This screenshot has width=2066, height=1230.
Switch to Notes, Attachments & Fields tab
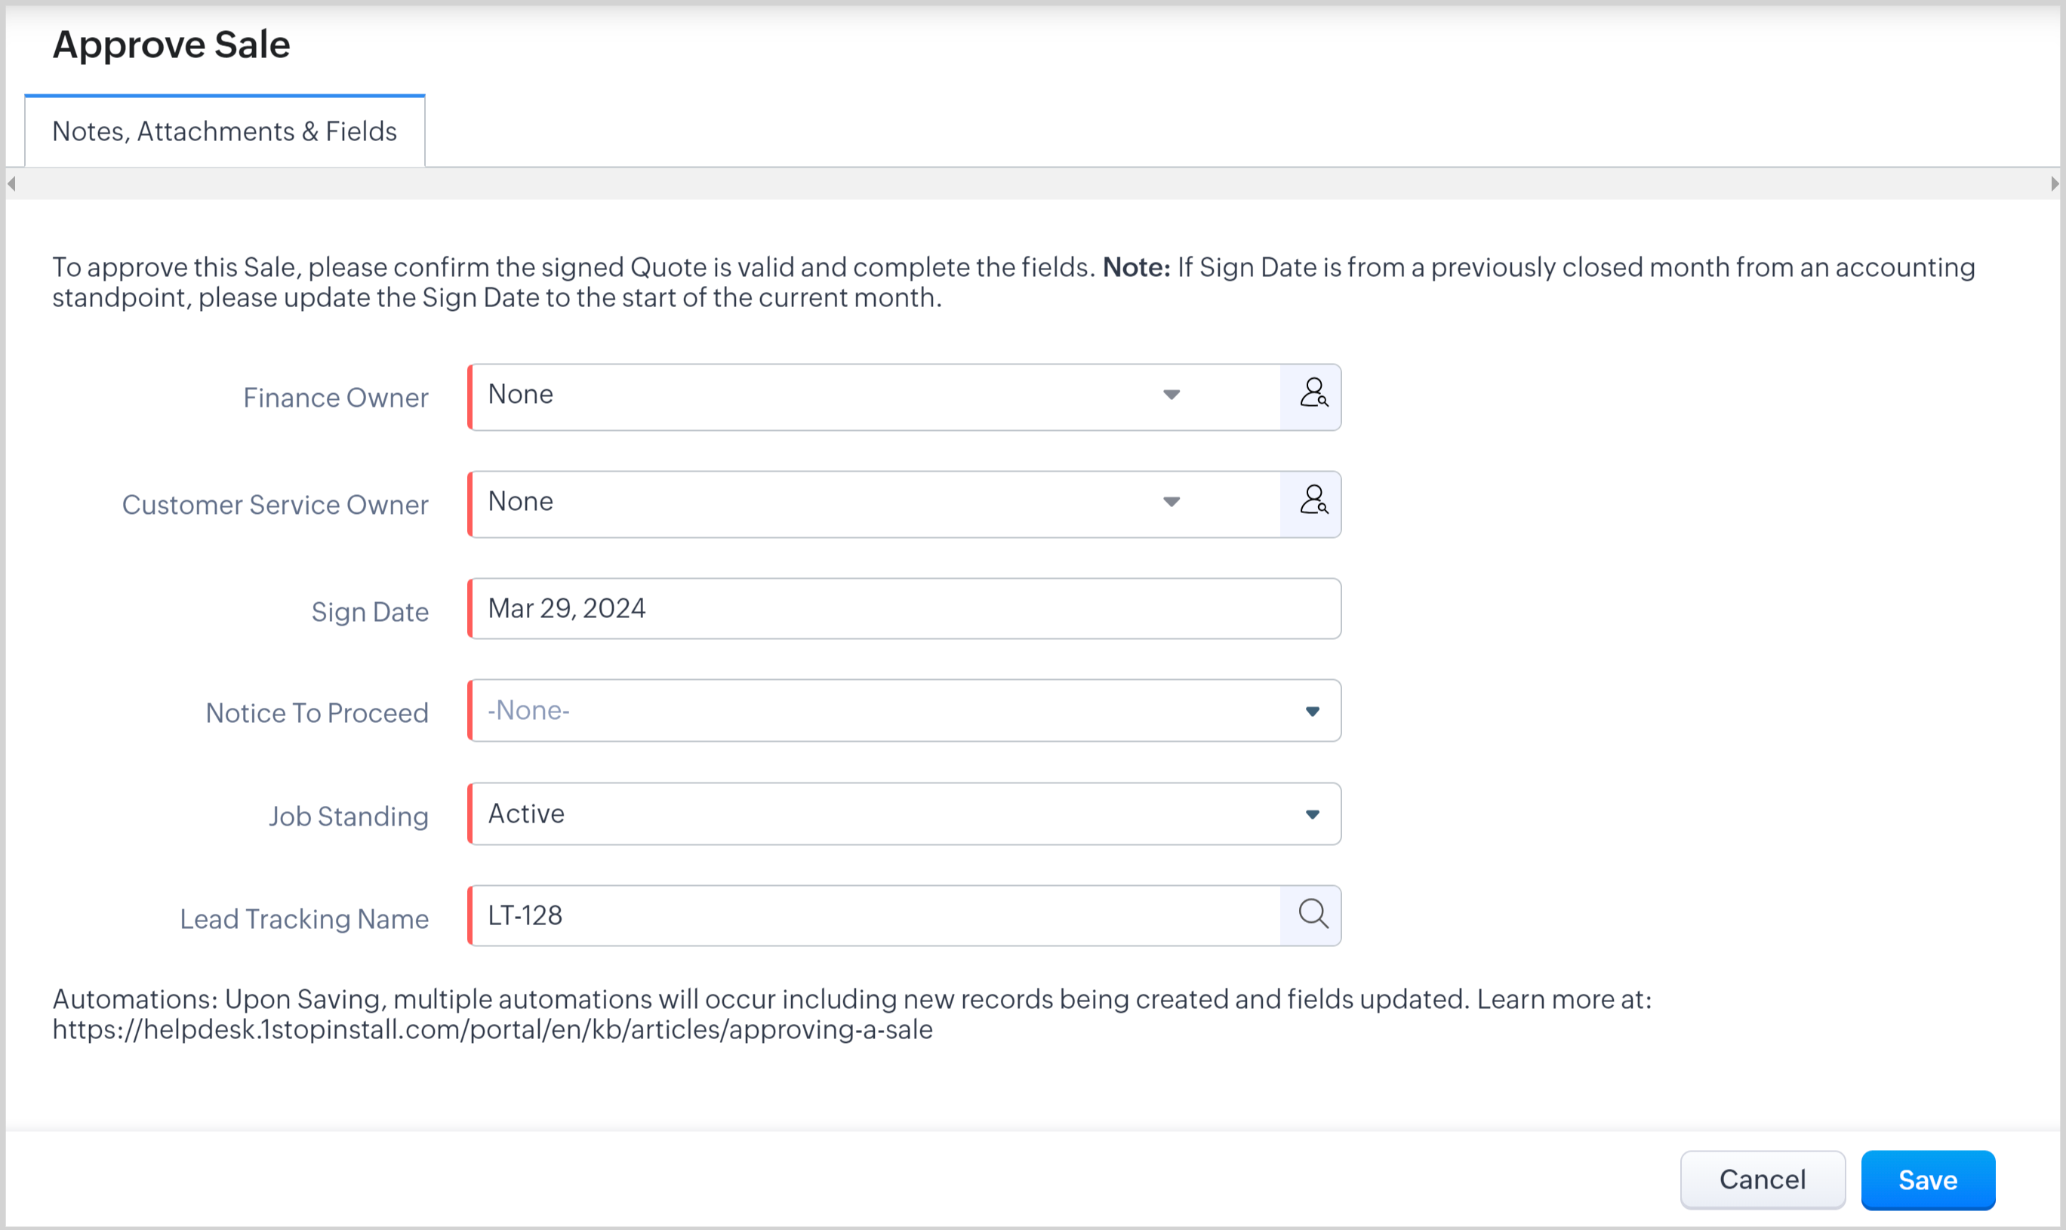[225, 132]
